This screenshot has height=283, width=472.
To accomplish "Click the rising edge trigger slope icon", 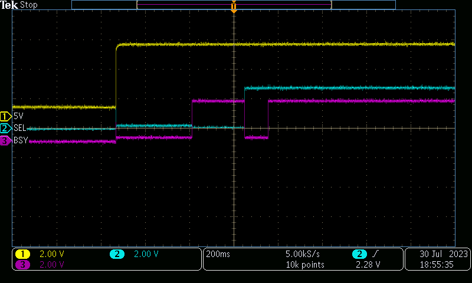I will pyautogui.click(x=375, y=254).
